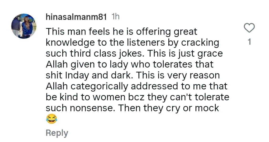Open the hinasalmanm81 profile picture
Screen dimensions: 269x142
24,26
